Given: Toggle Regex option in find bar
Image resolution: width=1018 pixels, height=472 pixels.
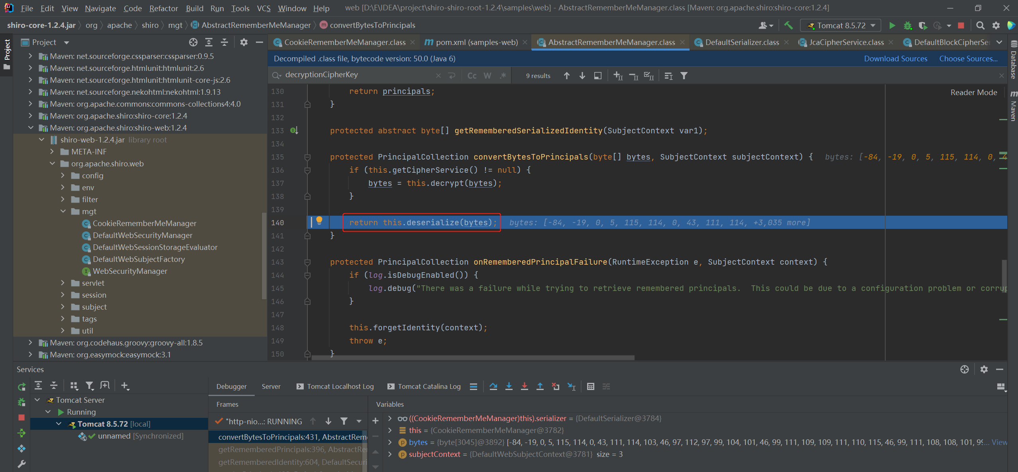Looking at the screenshot, I should [503, 76].
